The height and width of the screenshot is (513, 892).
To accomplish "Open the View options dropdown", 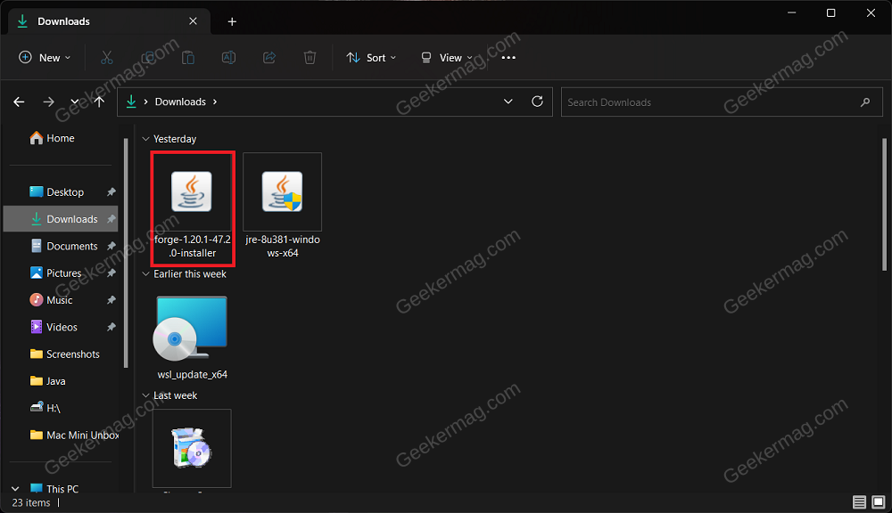I will tap(447, 57).
